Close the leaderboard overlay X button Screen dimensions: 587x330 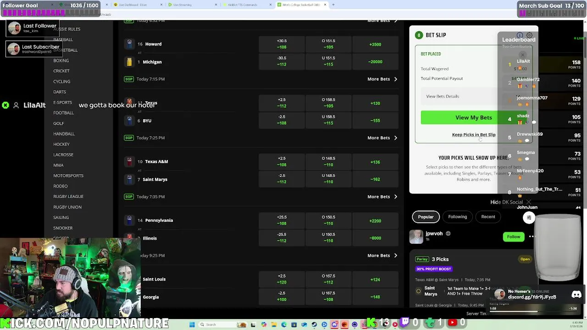[x=522, y=55]
